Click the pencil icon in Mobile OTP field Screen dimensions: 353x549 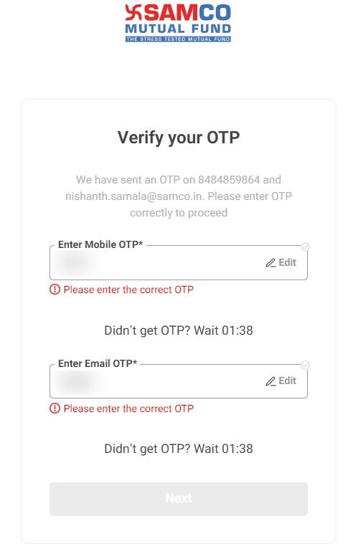coord(270,263)
